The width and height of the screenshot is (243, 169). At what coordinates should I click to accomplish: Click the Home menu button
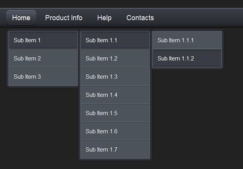(21, 18)
